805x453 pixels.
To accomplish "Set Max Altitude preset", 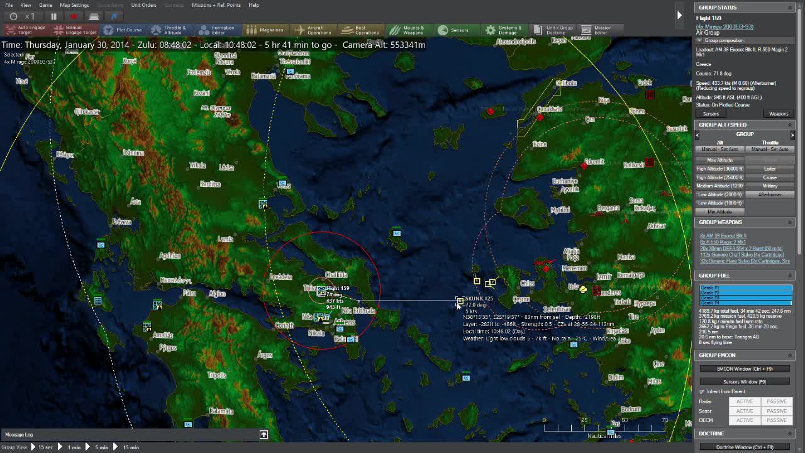I will [720, 160].
